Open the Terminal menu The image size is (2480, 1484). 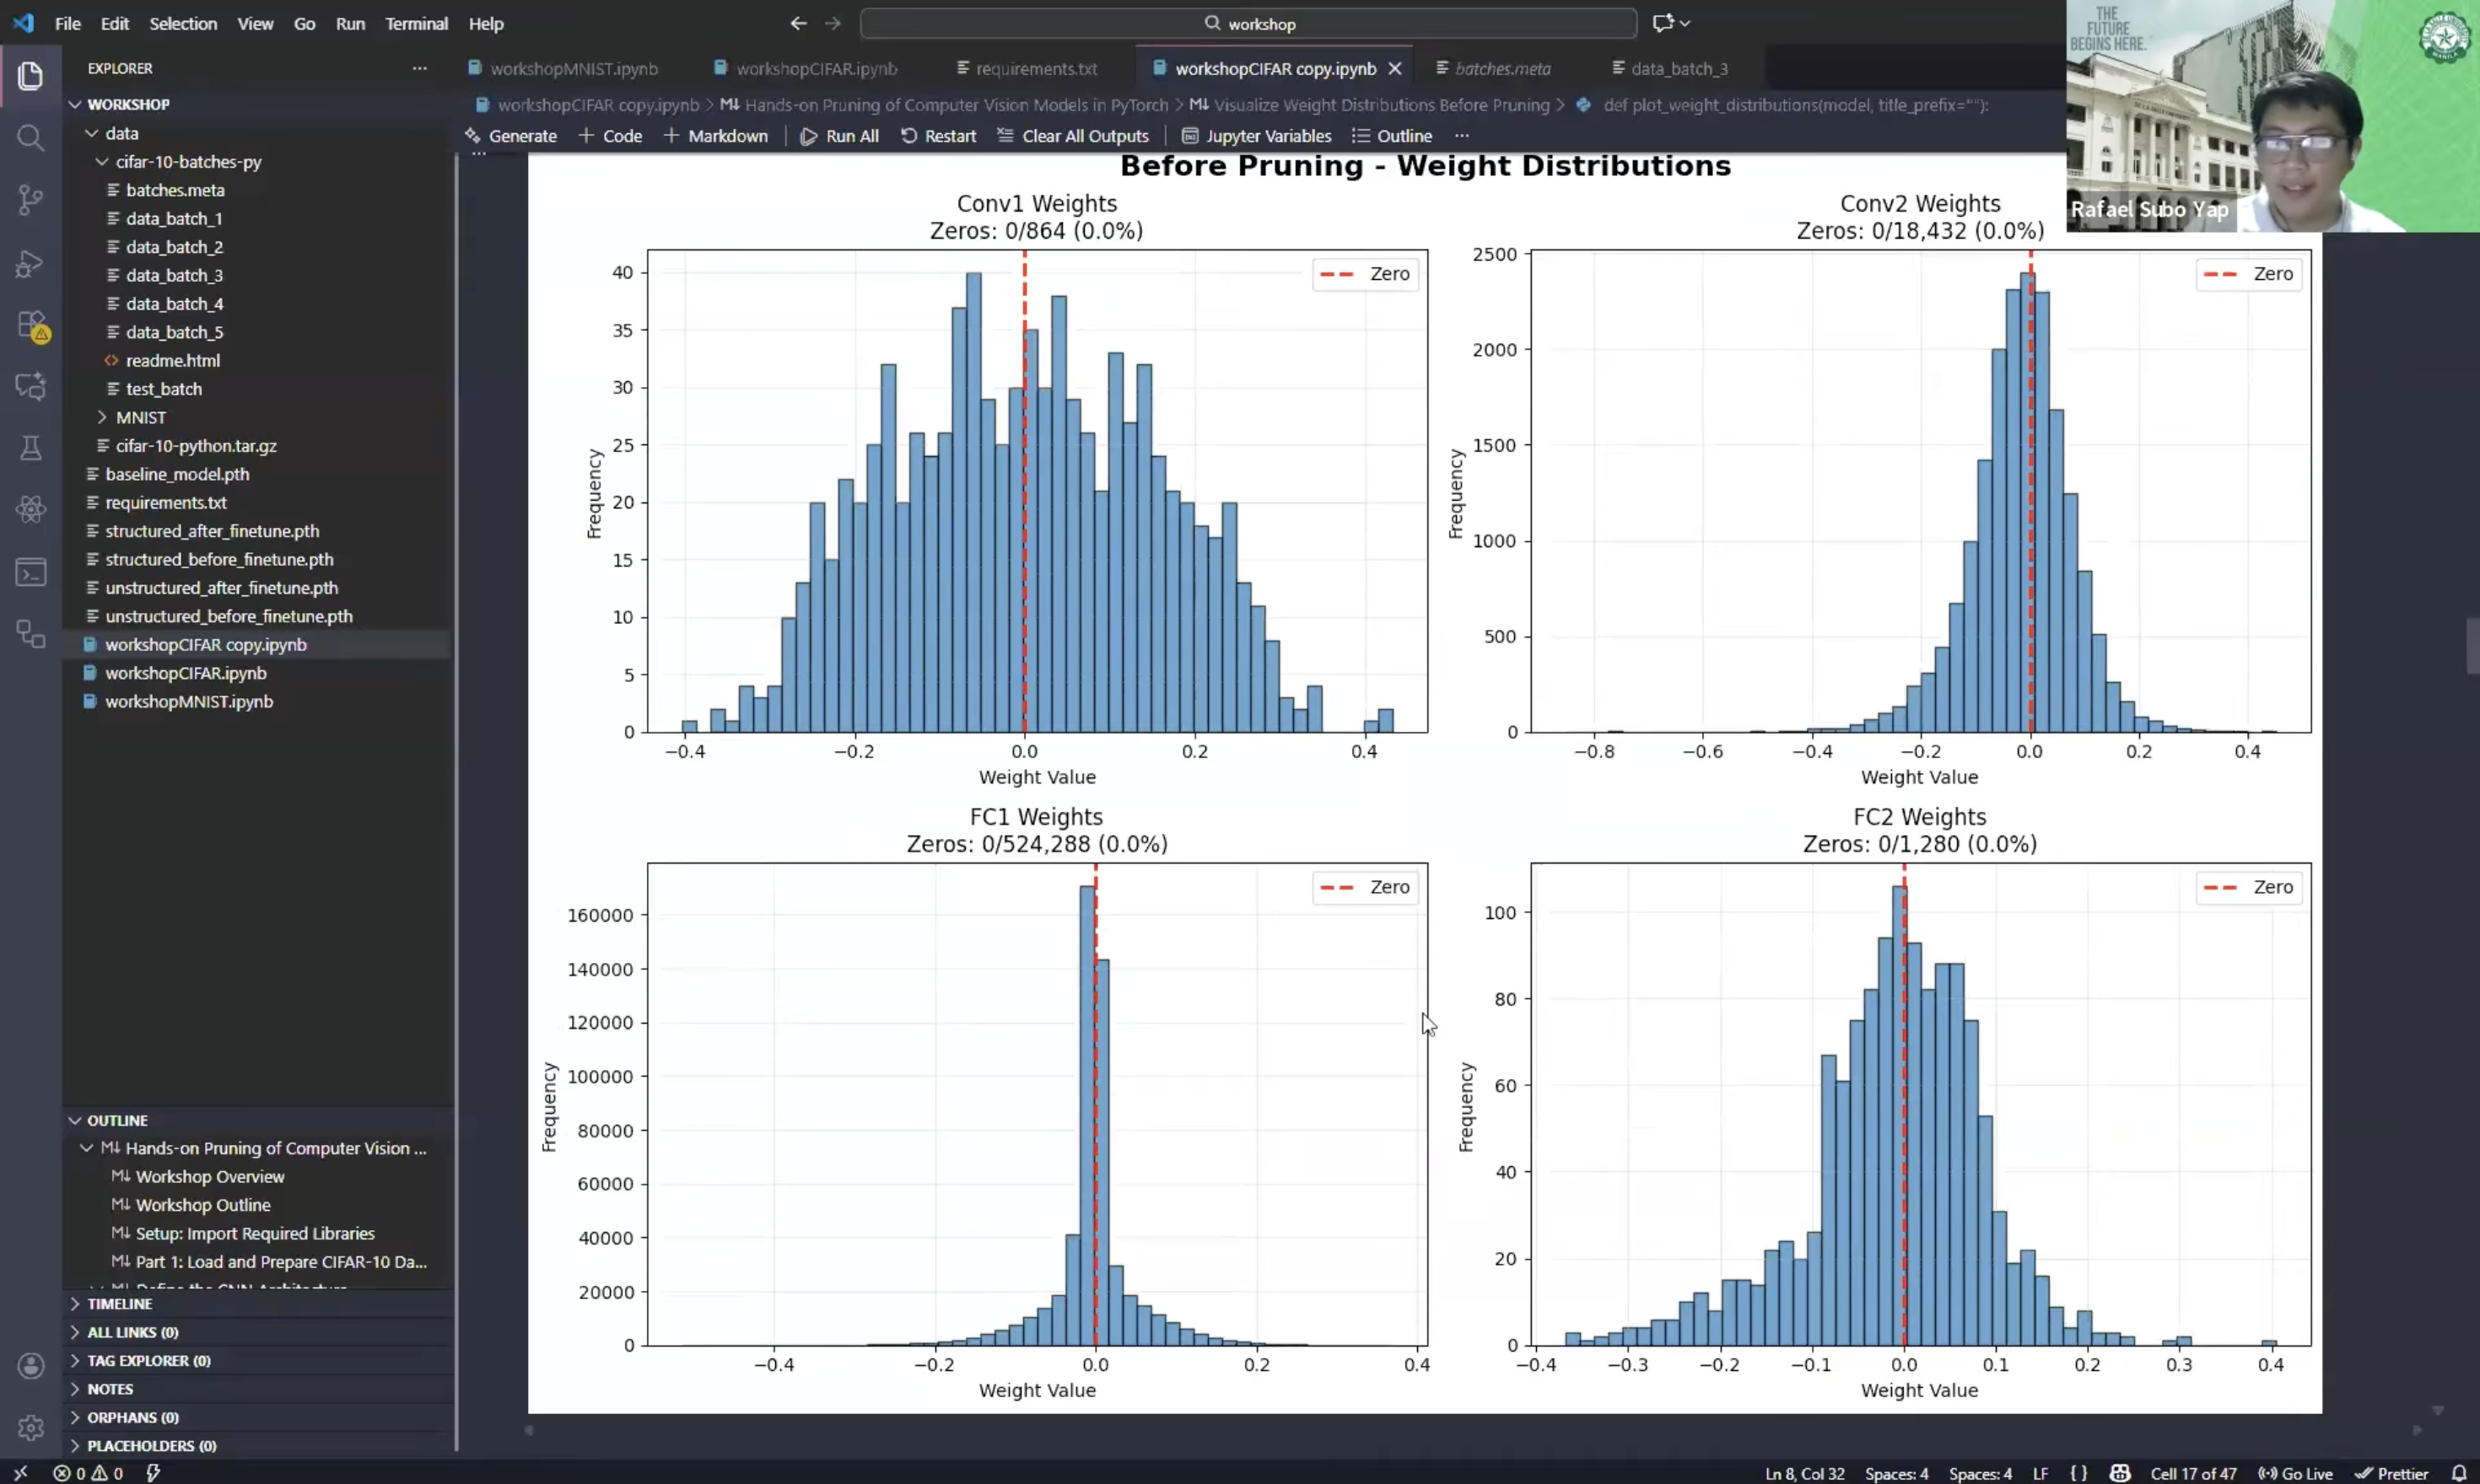pos(416,23)
